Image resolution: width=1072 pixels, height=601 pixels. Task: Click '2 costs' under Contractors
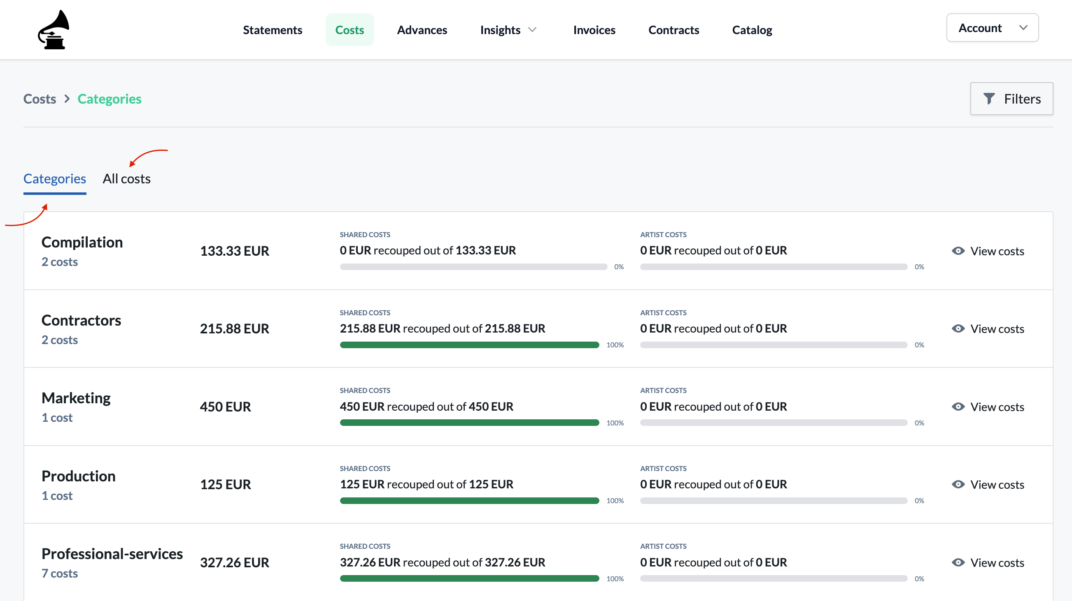click(60, 340)
